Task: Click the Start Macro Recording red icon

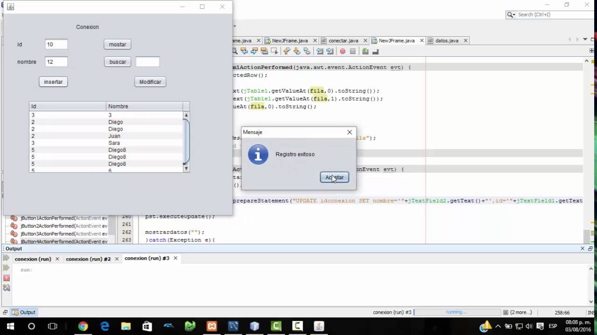Action: (342, 51)
